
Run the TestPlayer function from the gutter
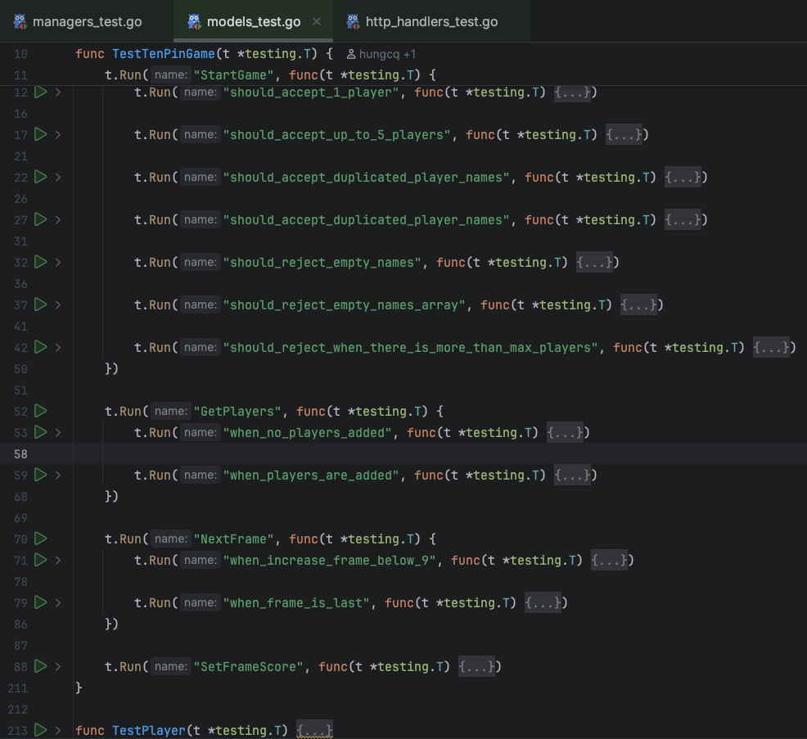(41, 730)
